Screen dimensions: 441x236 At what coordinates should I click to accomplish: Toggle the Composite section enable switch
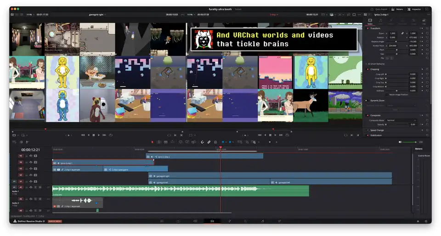[367, 115]
